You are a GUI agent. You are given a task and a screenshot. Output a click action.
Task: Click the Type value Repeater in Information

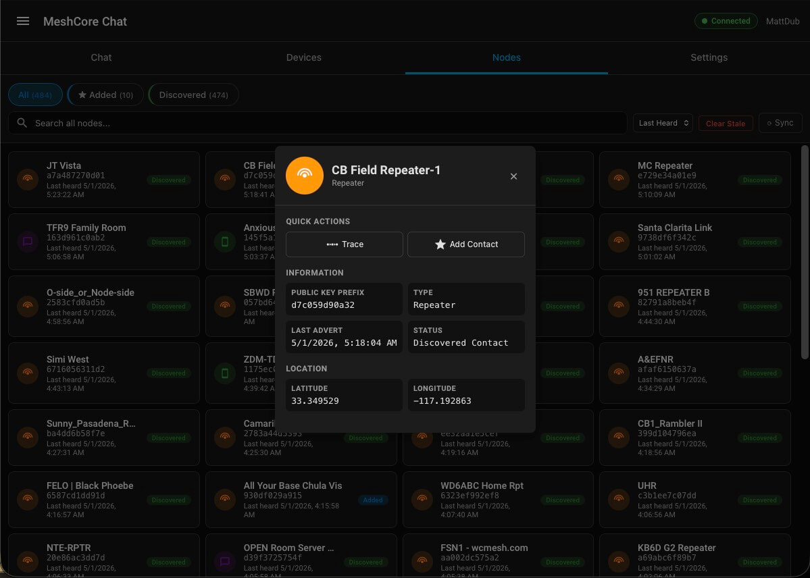click(x=434, y=305)
